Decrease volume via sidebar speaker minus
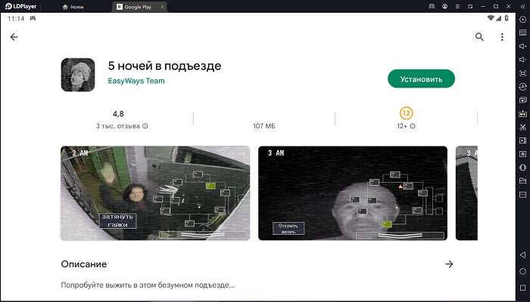The width and height of the screenshot is (530, 302). (x=522, y=60)
